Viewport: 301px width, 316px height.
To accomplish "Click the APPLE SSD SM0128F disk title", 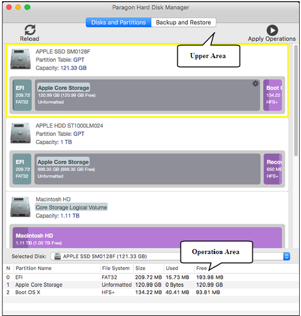I will click(x=63, y=52).
